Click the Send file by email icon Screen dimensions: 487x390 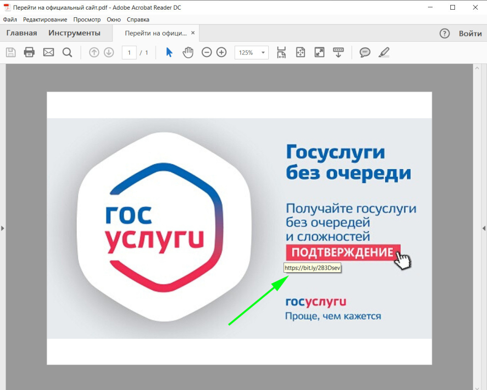(48, 52)
